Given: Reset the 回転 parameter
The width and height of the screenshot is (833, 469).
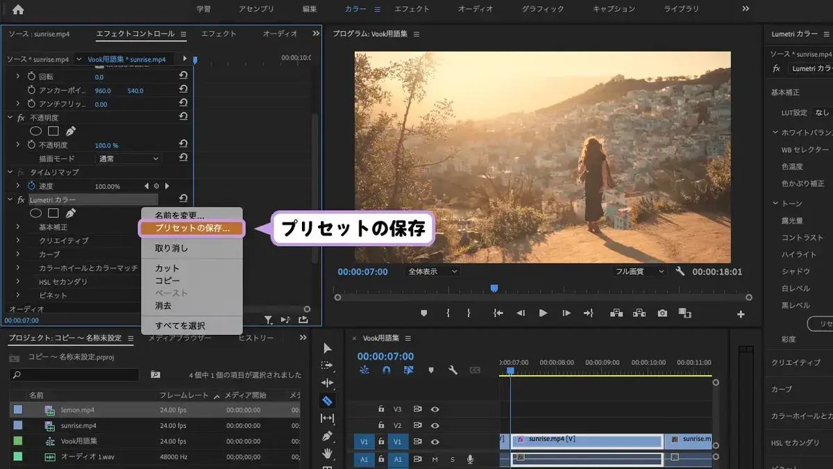Looking at the screenshot, I should (183, 76).
